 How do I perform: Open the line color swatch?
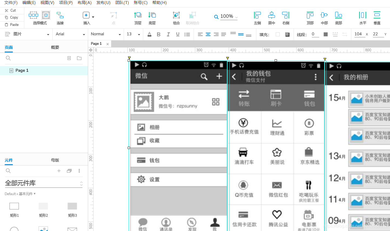pyautogui.click(x=326, y=34)
